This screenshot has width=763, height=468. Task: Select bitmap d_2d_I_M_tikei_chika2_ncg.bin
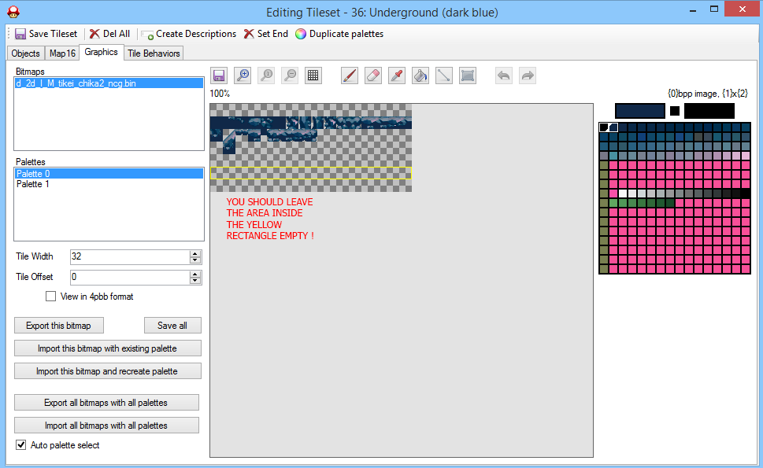(109, 83)
